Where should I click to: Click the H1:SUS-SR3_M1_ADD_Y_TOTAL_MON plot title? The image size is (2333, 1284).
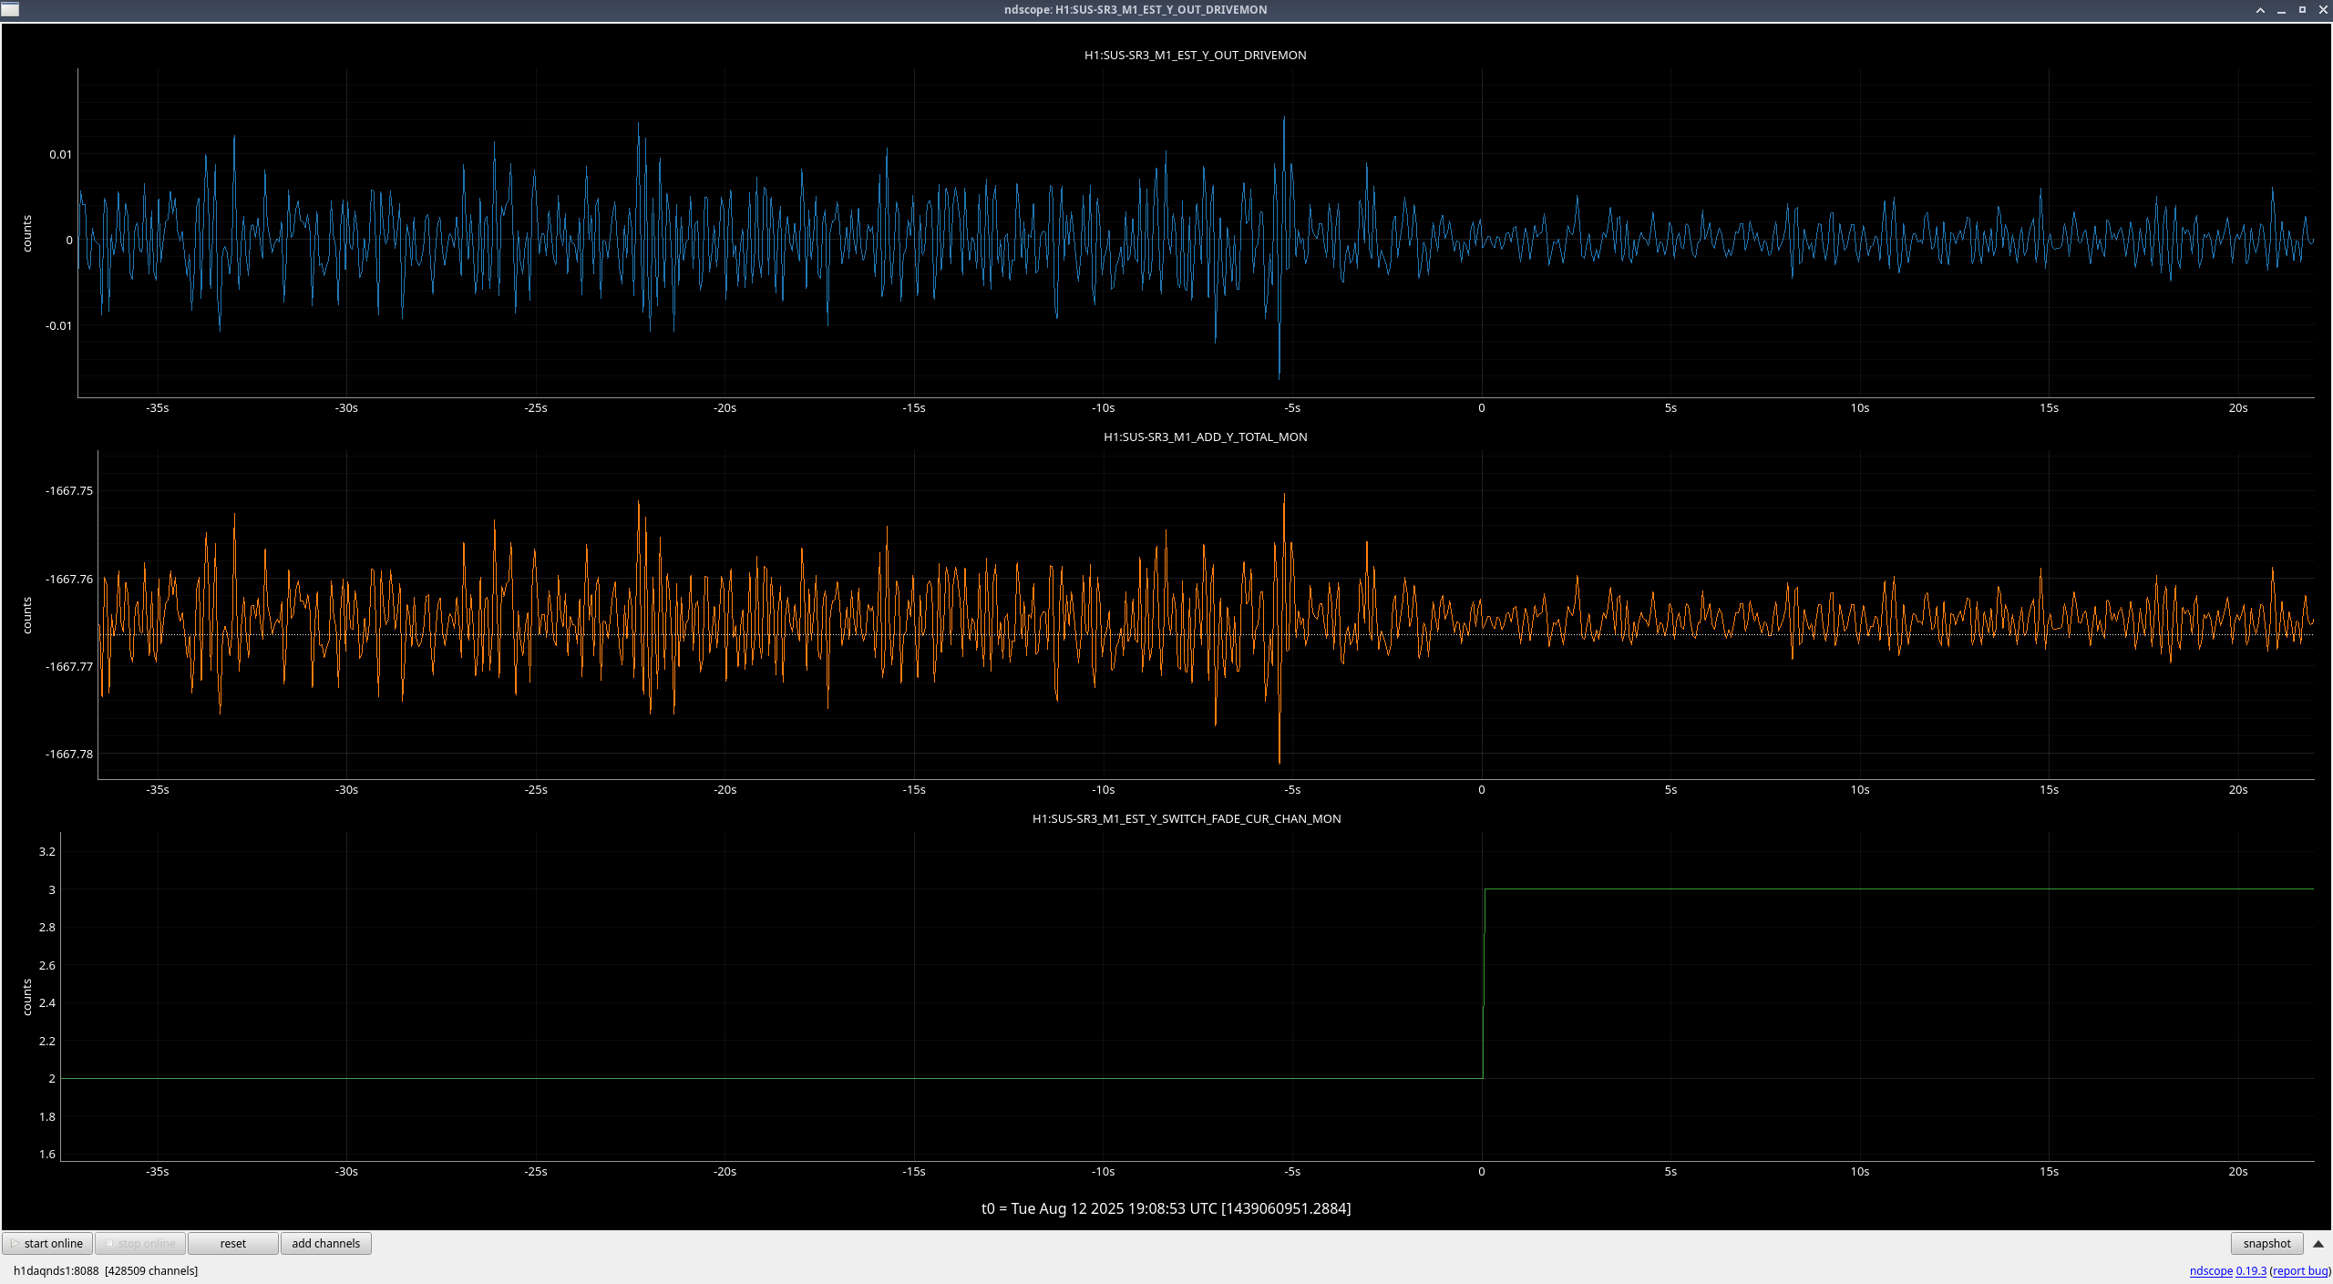coord(1205,437)
